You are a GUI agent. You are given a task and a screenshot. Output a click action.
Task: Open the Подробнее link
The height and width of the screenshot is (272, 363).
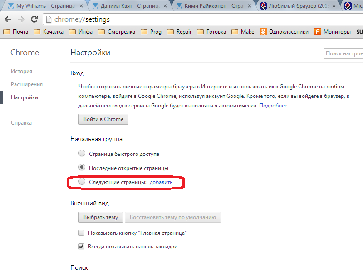275,106
